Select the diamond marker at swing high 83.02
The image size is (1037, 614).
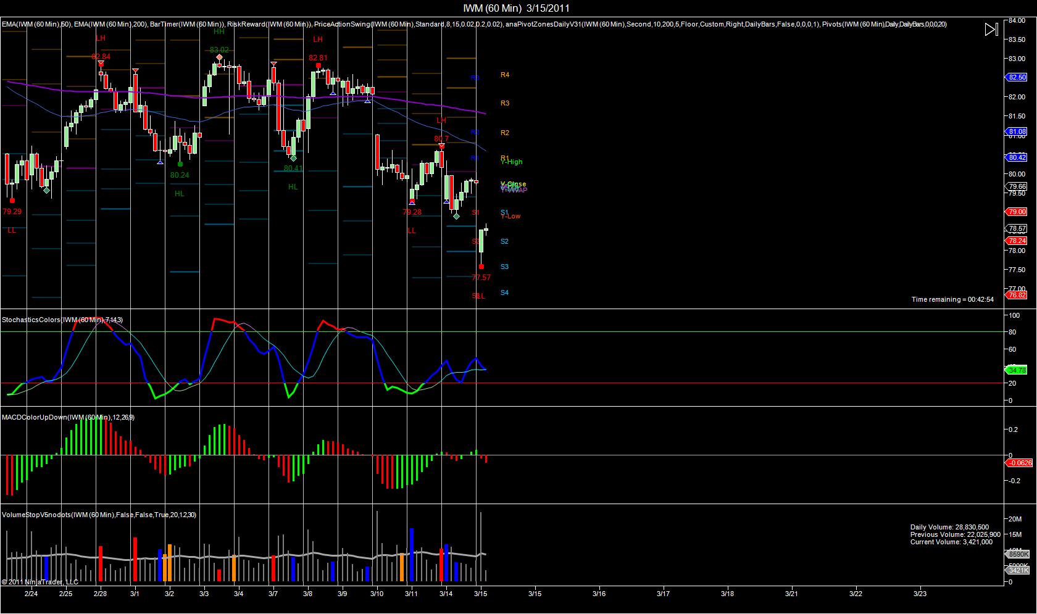219,57
